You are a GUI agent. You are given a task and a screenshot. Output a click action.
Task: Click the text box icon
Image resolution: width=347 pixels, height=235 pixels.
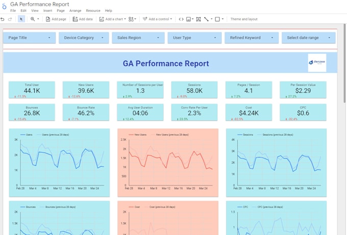click(199, 19)
